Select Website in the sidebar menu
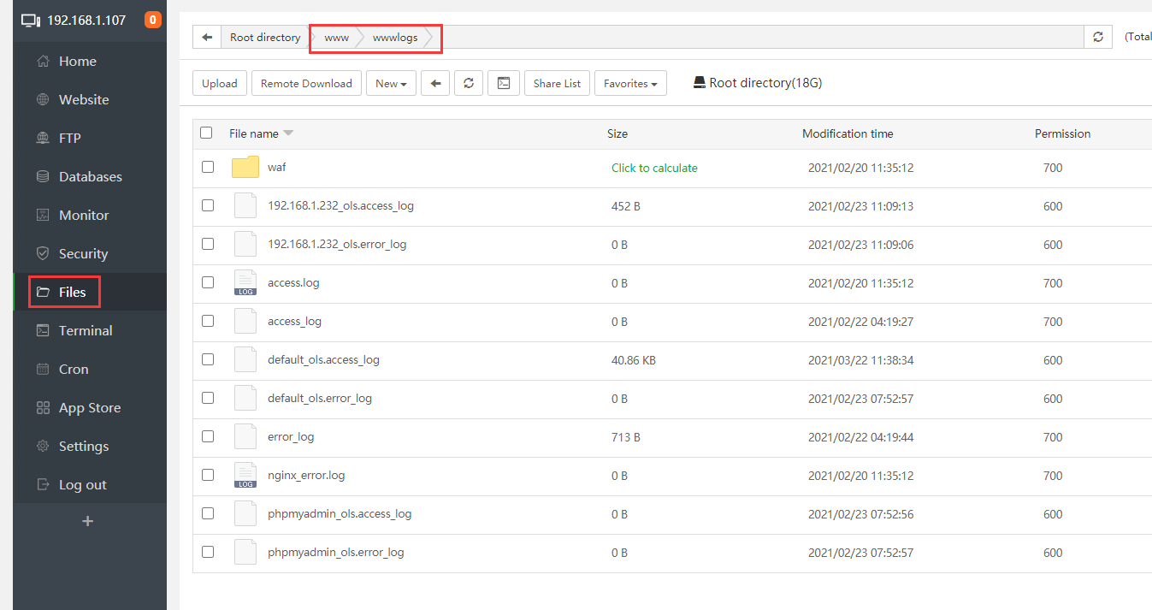1152x610 pixels. point(83,99)
